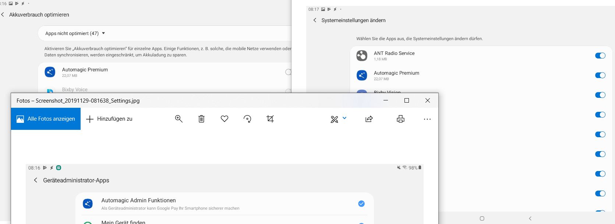Open the three-dots more options menu
Viewport: 615px width, 224px height.
(x=427, y=119)
